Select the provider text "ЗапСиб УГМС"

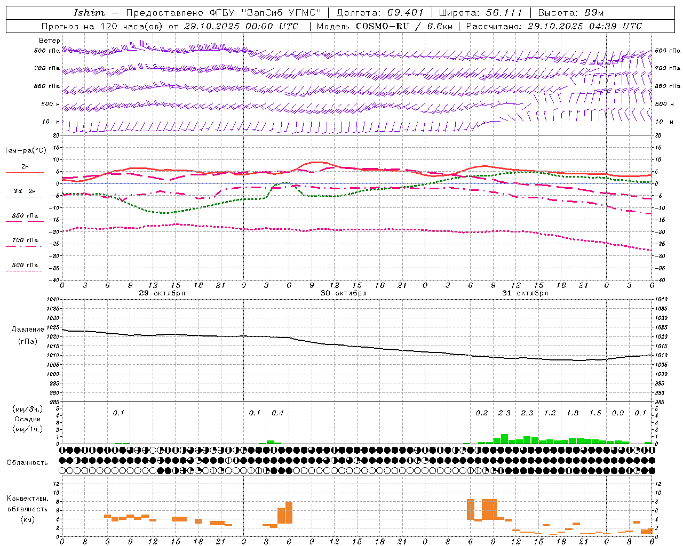click(x=281, y=13)
